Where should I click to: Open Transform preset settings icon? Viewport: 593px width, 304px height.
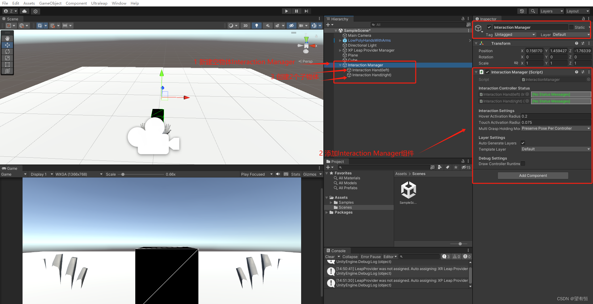[x=583, y=44]
